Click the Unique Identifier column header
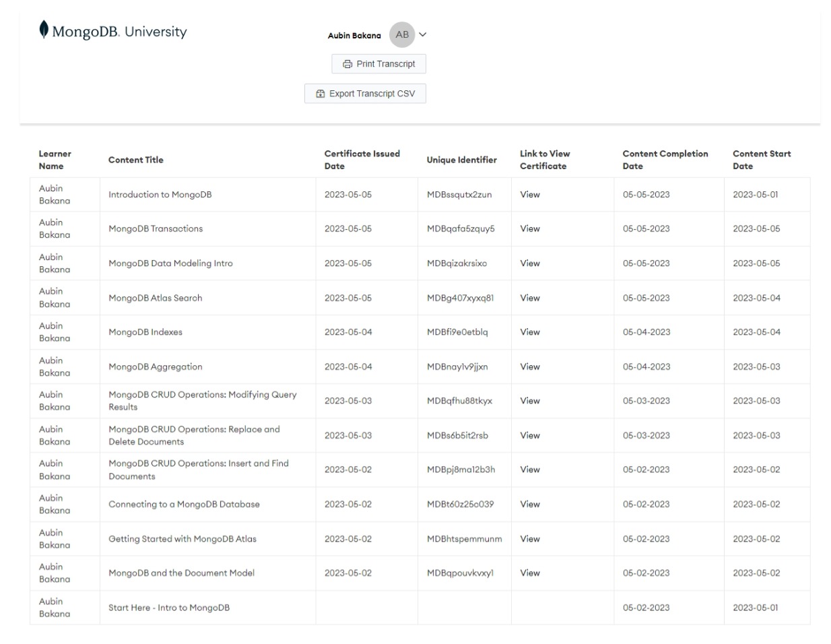The image size is (831, 644). pos(461,160)
